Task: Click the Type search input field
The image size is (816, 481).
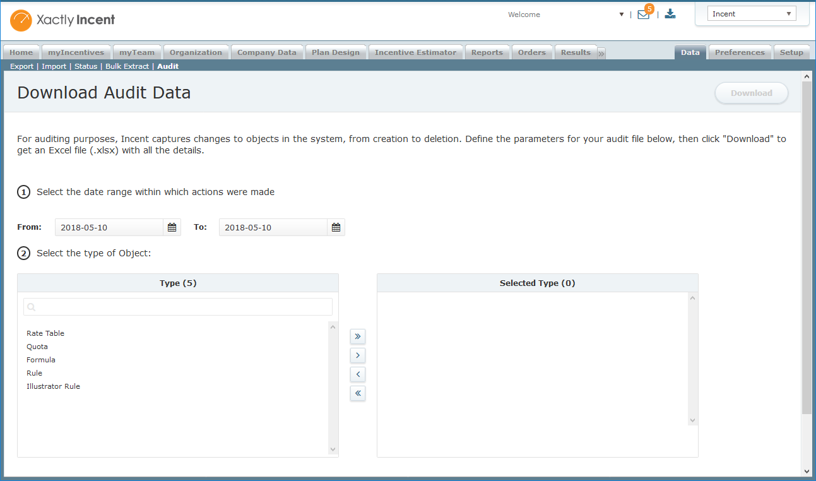Action: click(x=178, y=307)
